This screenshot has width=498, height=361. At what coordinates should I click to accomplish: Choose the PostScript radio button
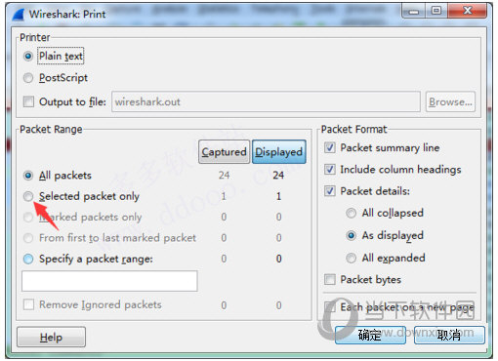click(28, 78)
